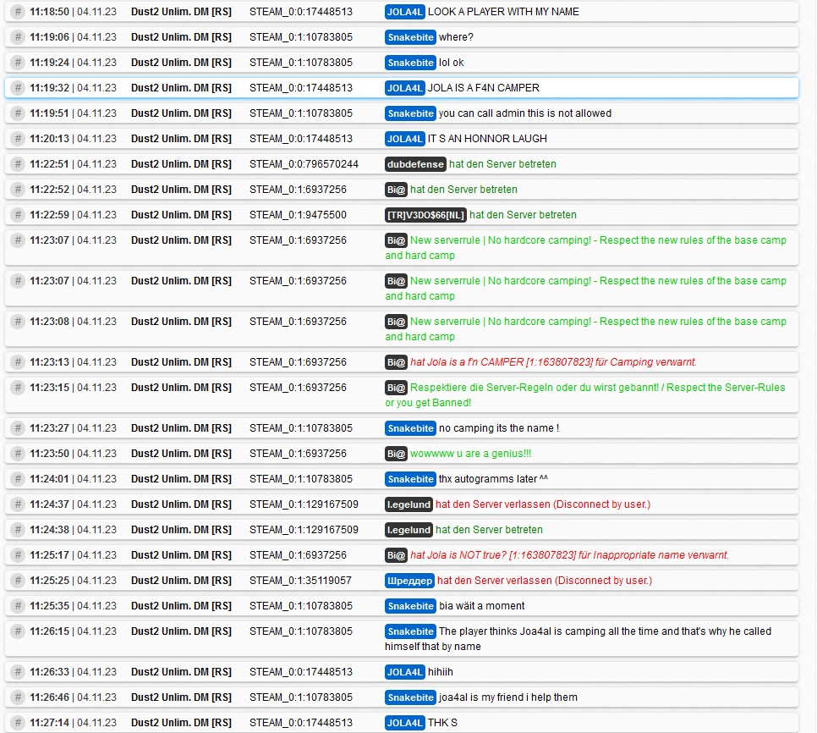Viewport: 817px width, 733px height.
Task: Click Steam ID STEAM_0:1:35119057
Action: 300,581
